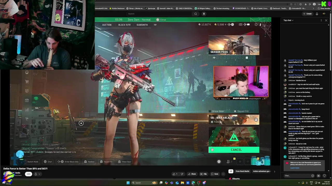Select the All filter chip
Screen dimensions: 332x186
[231, 171]
